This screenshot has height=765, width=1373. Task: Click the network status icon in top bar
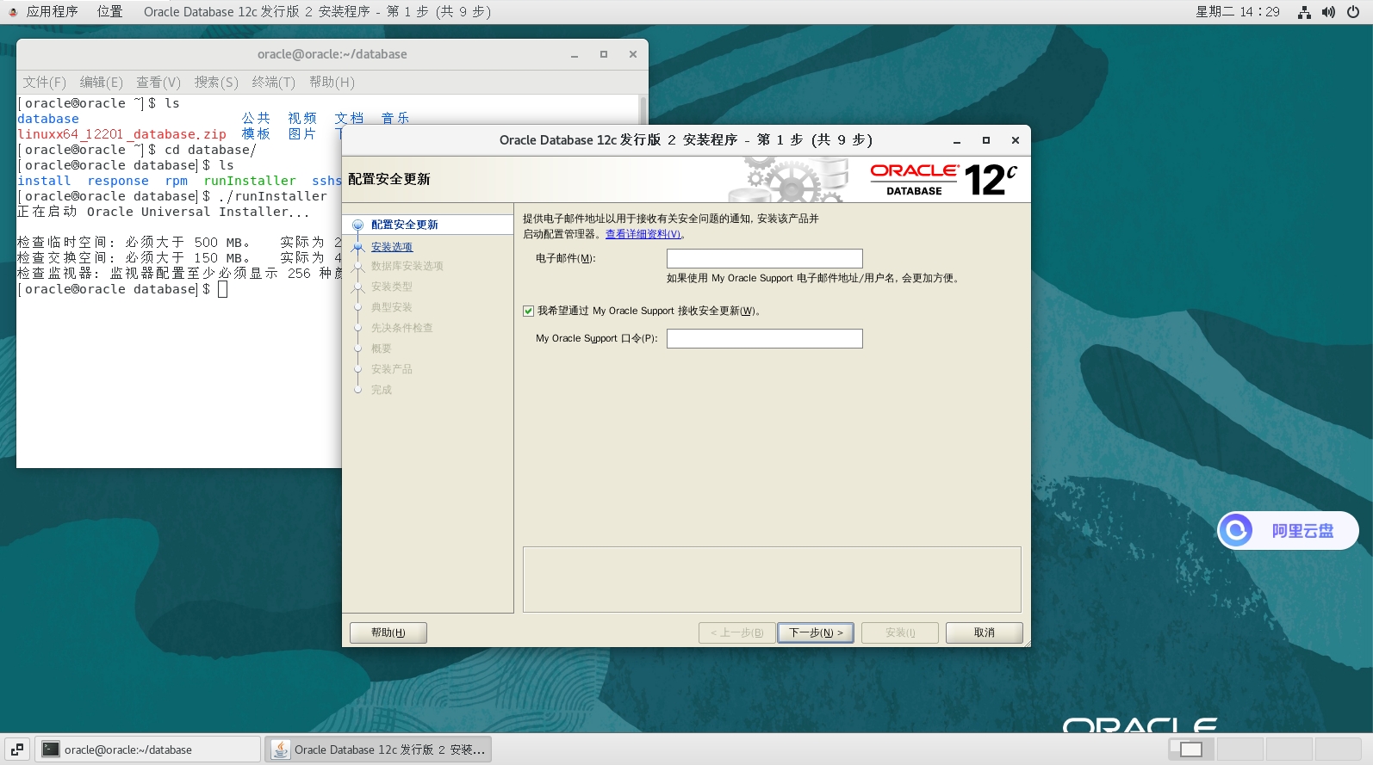[x=1304, y=12]
